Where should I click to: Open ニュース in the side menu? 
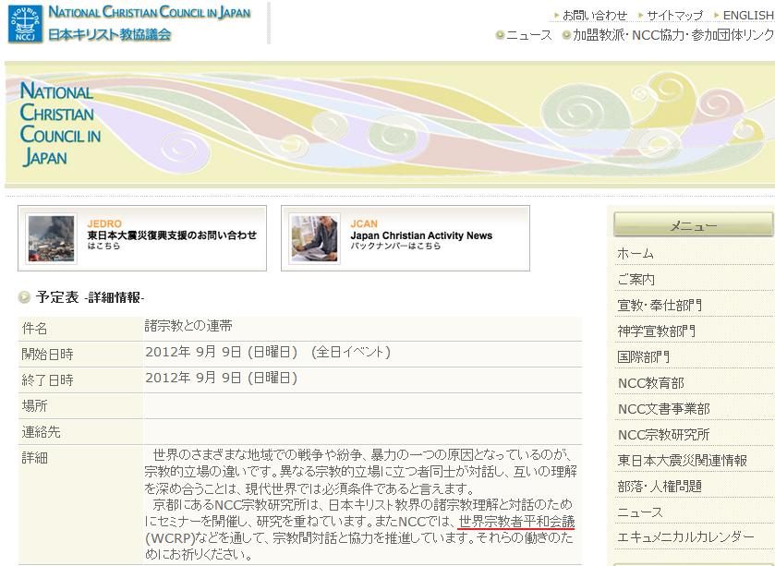(639, 512)
